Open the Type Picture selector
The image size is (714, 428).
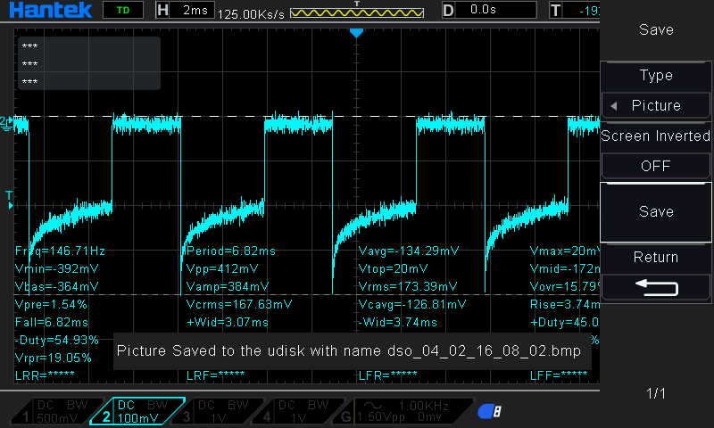pyautogui.click(x=656, y=105)
